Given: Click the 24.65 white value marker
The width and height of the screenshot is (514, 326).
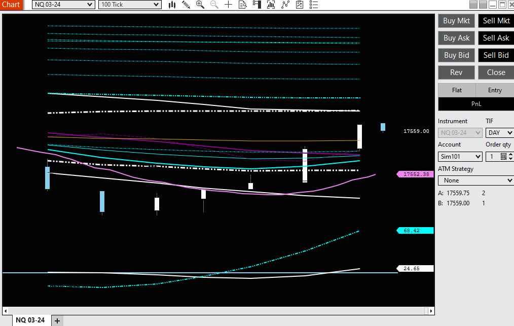Looking at the screenshot, I should coord(415,269).
